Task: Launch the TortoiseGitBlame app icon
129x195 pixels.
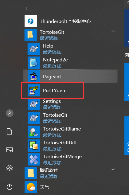Action: 34,132
